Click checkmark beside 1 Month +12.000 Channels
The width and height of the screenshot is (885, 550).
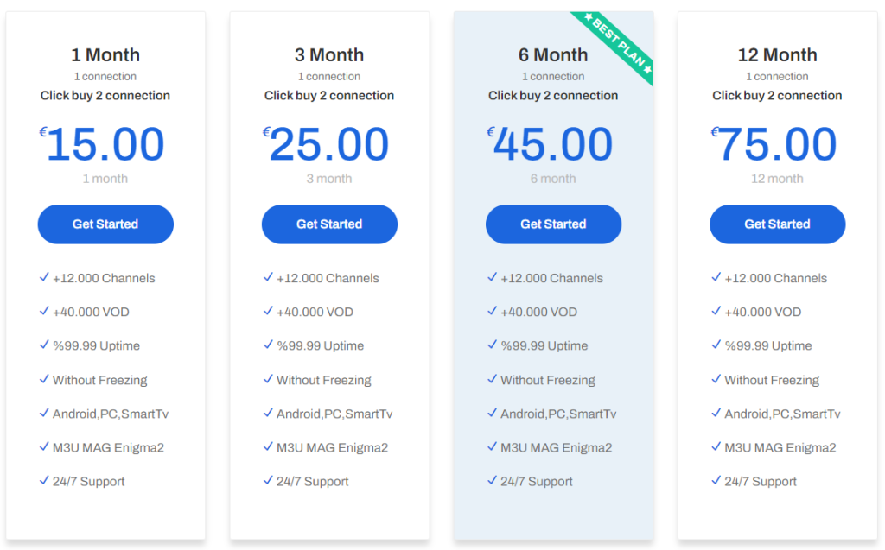click(x=44, y=277)
